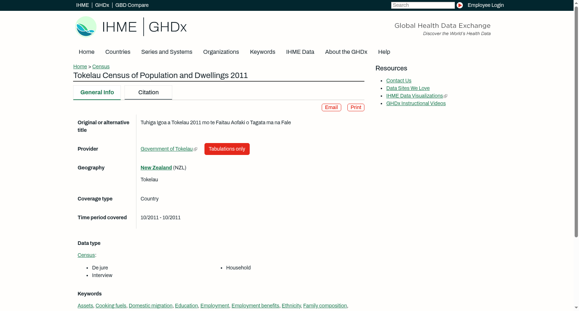Image resolution: width=579 pixels, height=311 pixels.
Task: Click the Family composition keyword
Action: 325,306
